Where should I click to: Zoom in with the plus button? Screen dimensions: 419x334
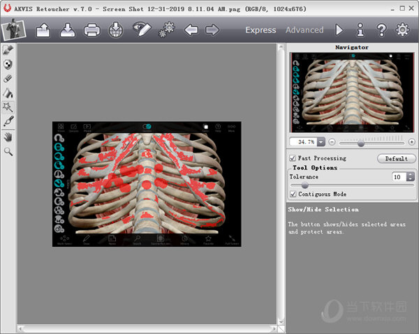(x=411, y=142)
